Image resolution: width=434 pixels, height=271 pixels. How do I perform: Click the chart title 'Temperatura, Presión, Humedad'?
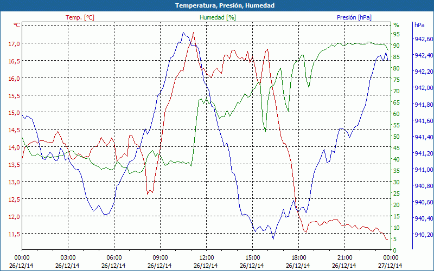tap(225, 5)
